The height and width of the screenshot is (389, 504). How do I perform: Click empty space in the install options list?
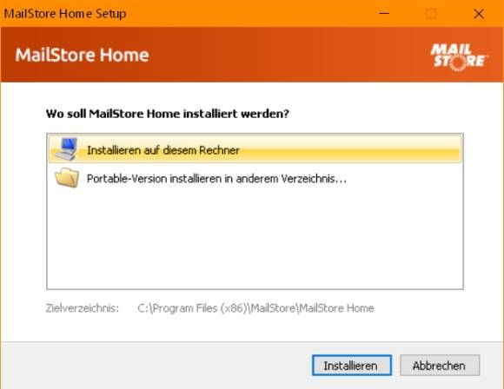255,241
